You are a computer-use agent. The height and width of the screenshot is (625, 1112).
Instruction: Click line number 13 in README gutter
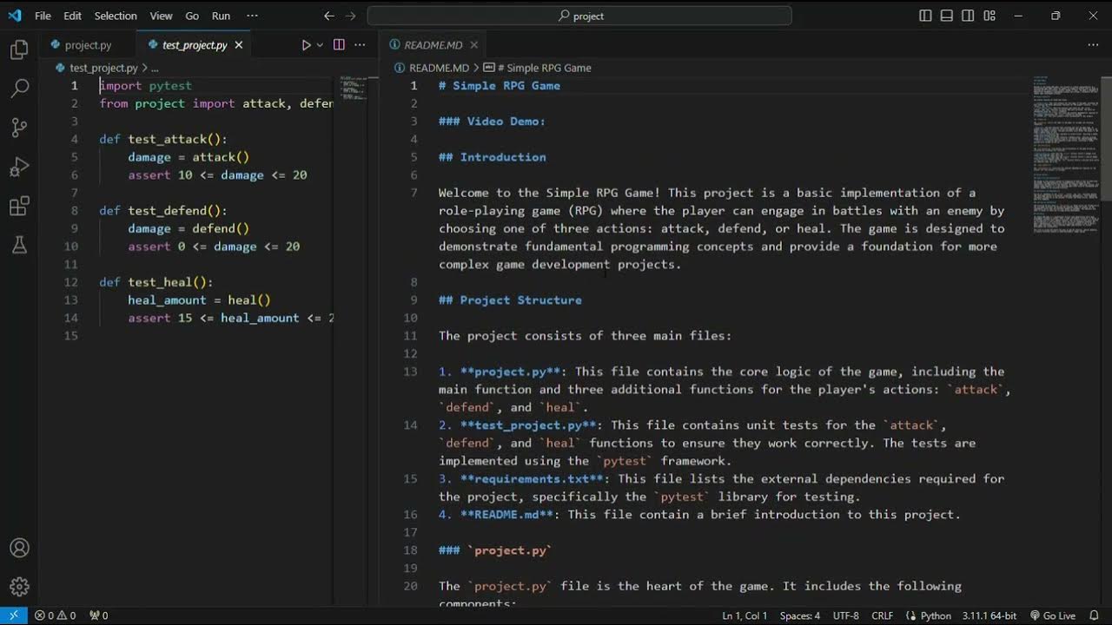pyautogui.click(x=411, y=372)
